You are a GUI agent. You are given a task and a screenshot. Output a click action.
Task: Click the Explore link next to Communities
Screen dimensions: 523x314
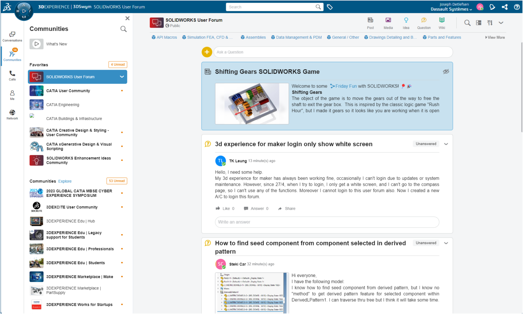pos(65,181)
